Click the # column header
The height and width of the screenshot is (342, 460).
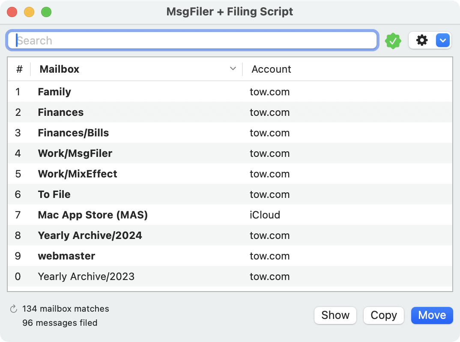pos(19,69)
